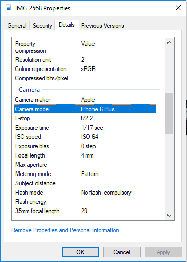Select the F-stop row

[85, 118]
